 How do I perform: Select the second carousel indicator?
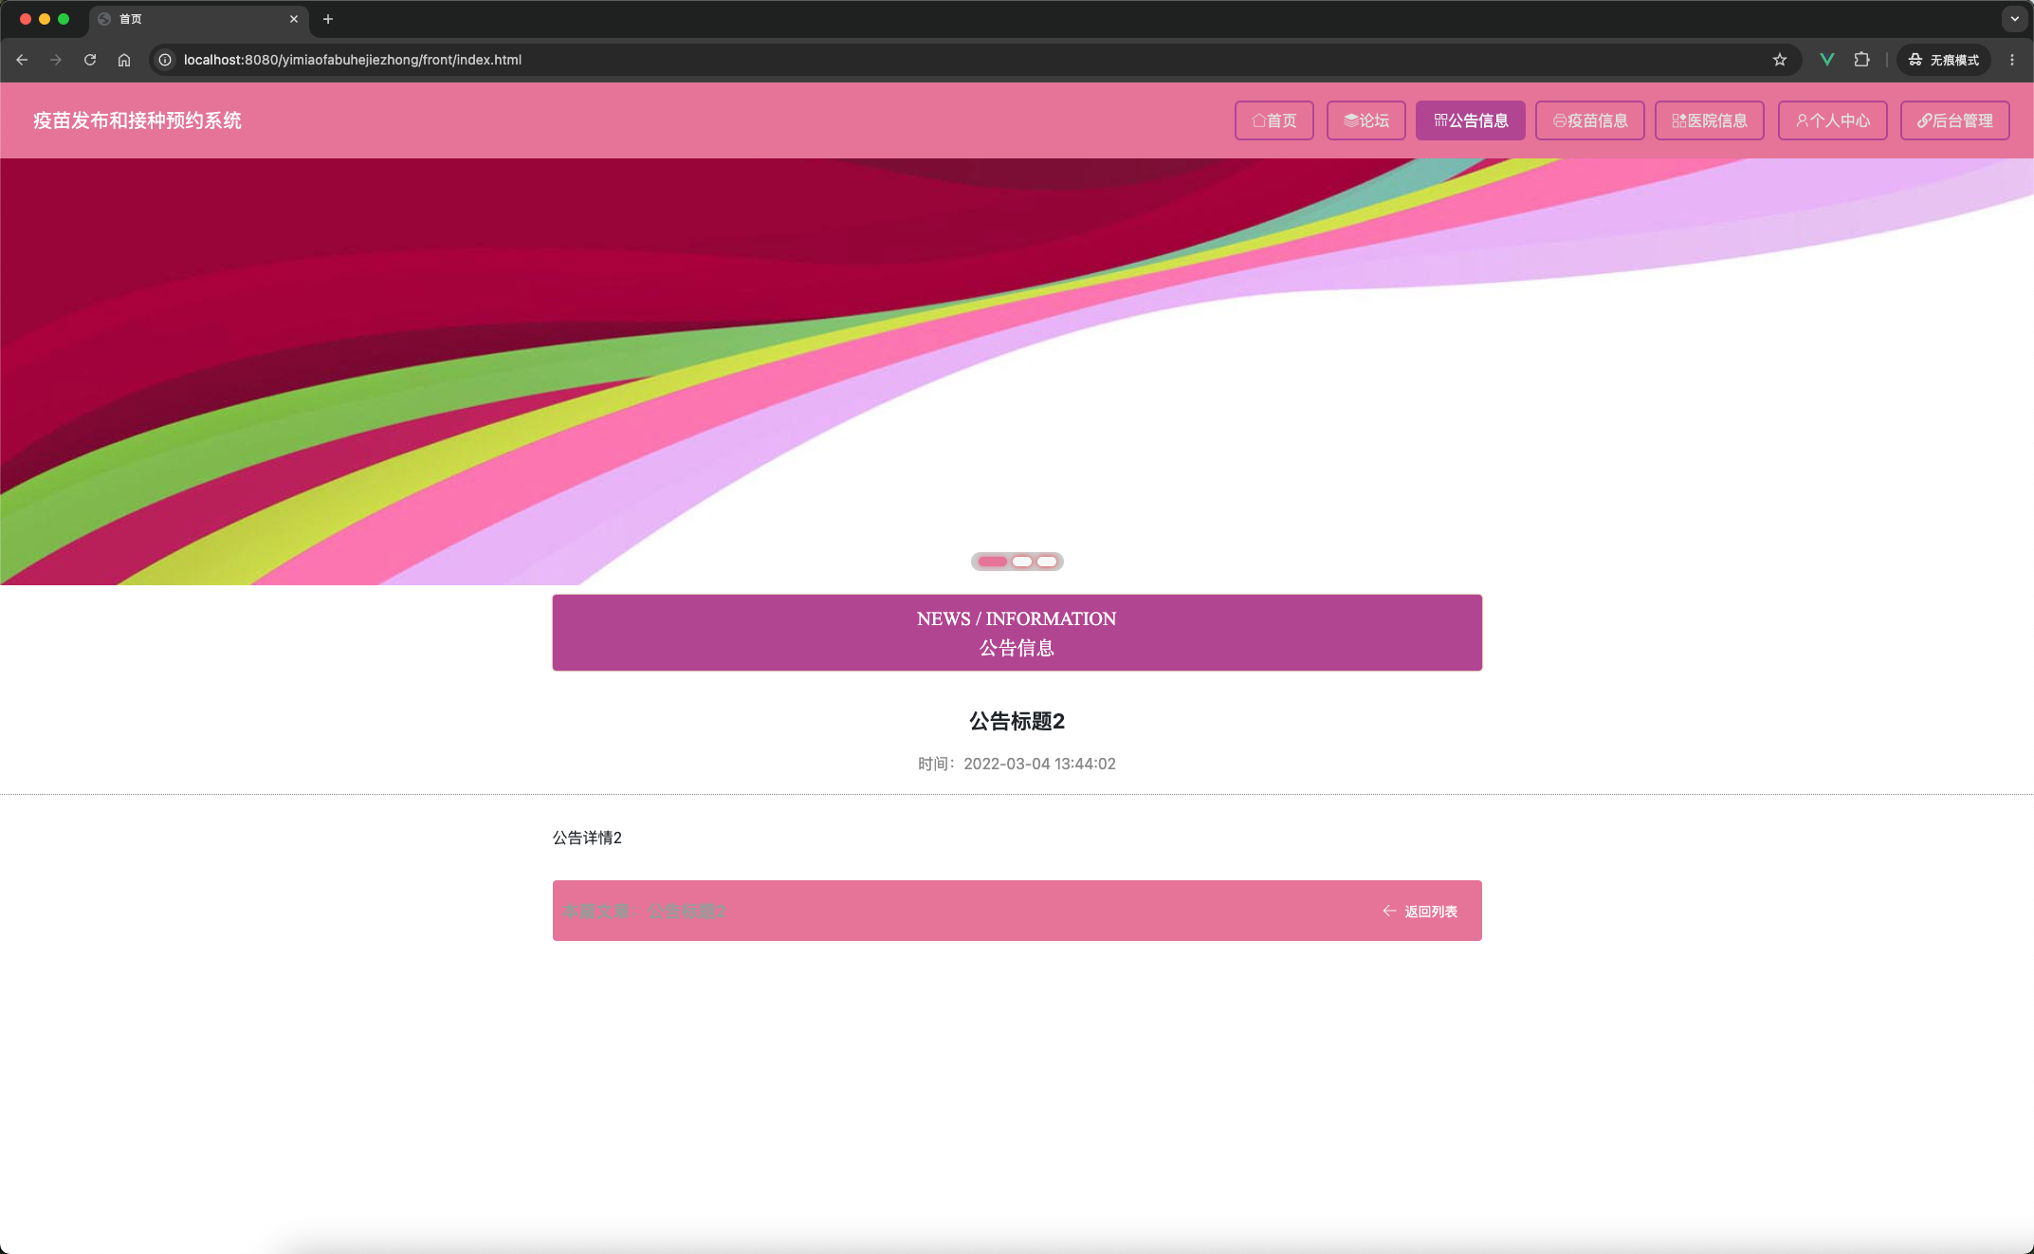coord(1022,562)
